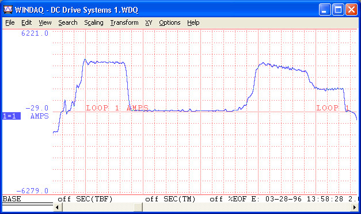
Task: Click the right scroll arrow on horizontal scrollbar
Action: 355,207
